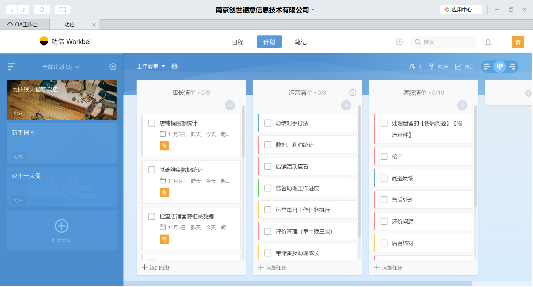Image resolution: width=533 pixels, height=287 pixels.
Task: Refresh the page with reload icon
Action: 42,10
